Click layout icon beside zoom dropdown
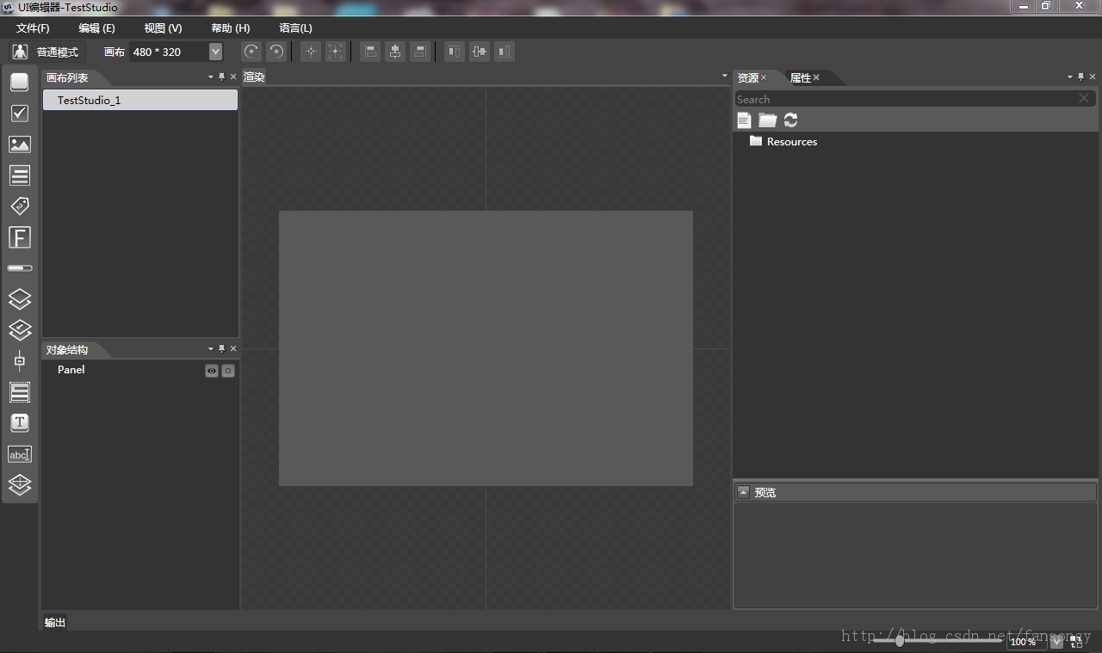1102x653 pixels. [x=1076, y=642]
